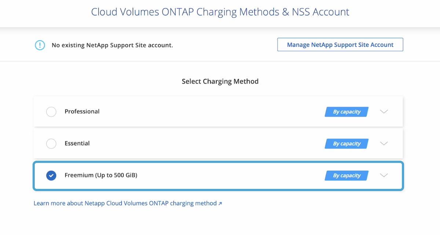Click the Essential option label

pyautogui.click(x=77, y=143)
